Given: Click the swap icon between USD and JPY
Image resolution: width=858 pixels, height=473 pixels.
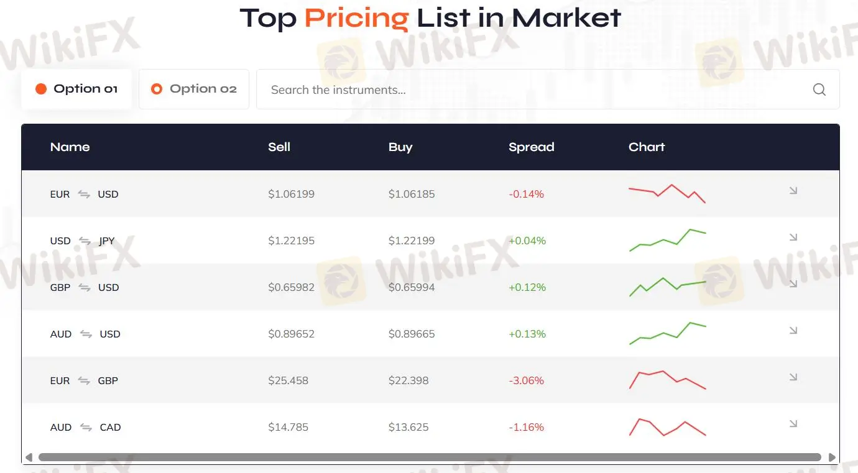Looking at the screenshot, I should pyautogui.click(x=85, y=241).
